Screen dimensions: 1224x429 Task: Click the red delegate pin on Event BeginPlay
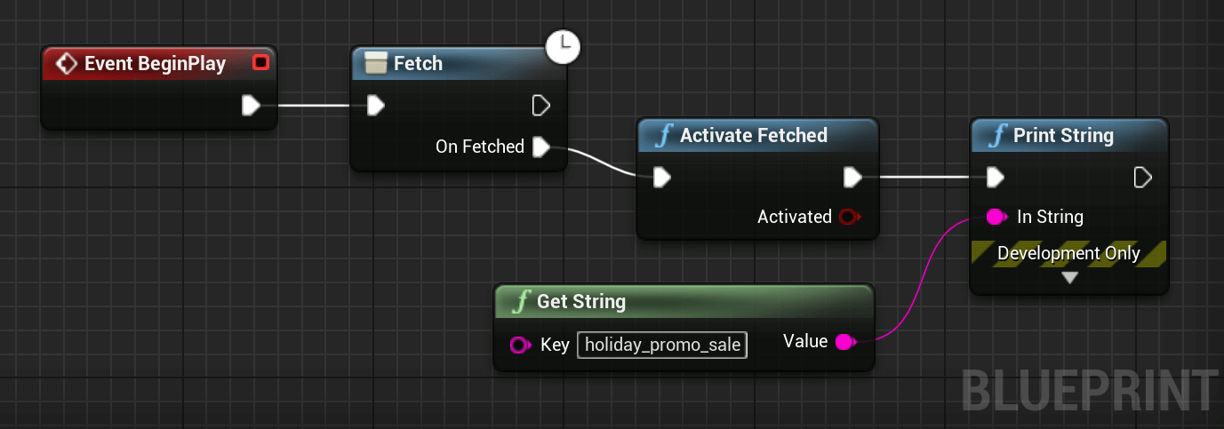tap(260, 63)
